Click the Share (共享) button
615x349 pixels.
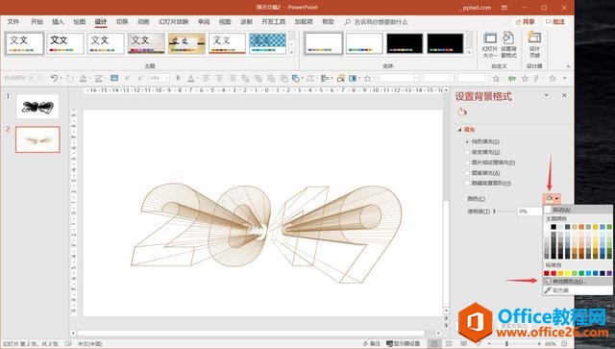point(526,21)
